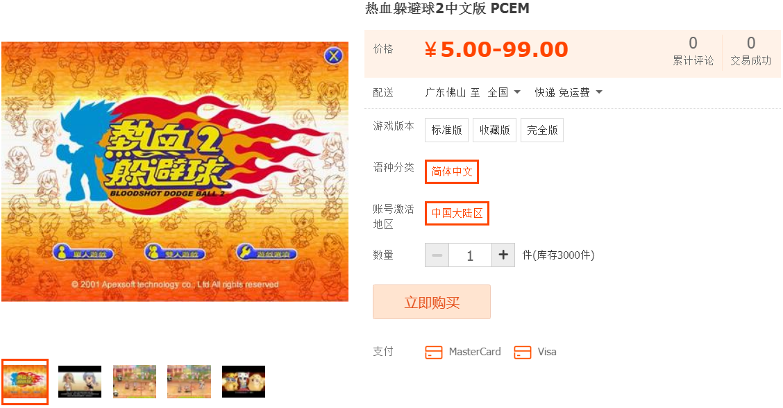Toggle the 简体中文 language option
This screenshot has width=783, height=408.
(x=451, y=172)
